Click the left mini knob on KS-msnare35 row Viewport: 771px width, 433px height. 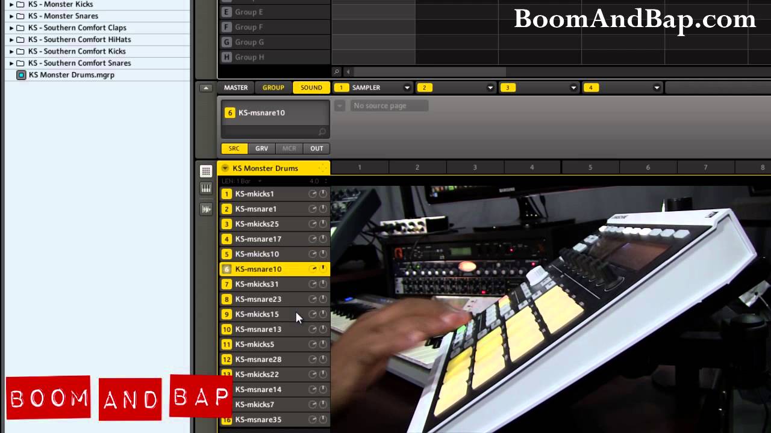313,419
